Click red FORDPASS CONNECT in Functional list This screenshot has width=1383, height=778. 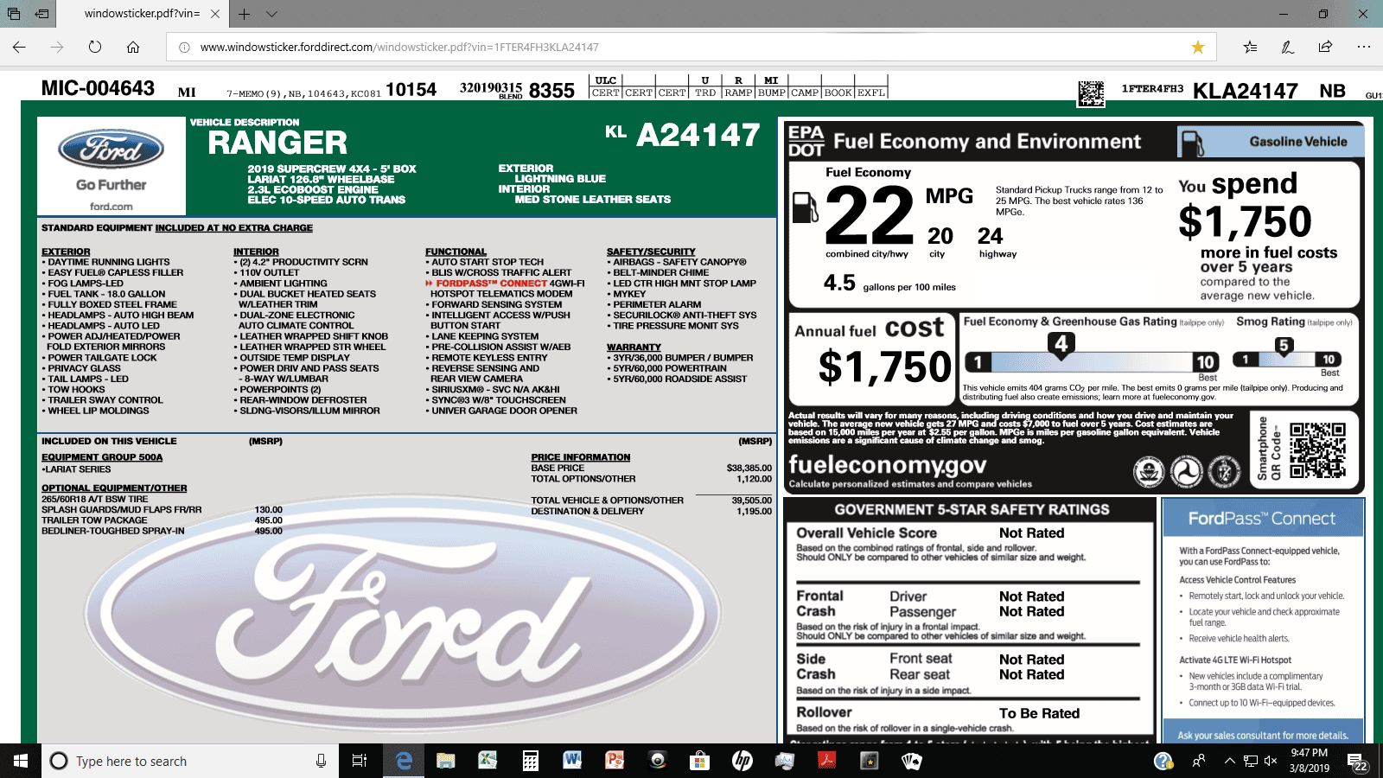pos(492,283)
